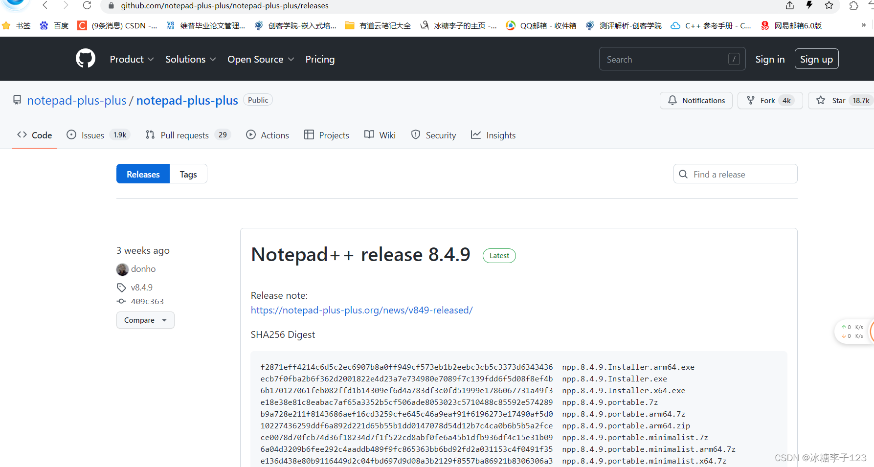Image resolution: width=874 pixels, height=467 pixels.
Task: Enable notifications for this repository
Action: (696, 100)
